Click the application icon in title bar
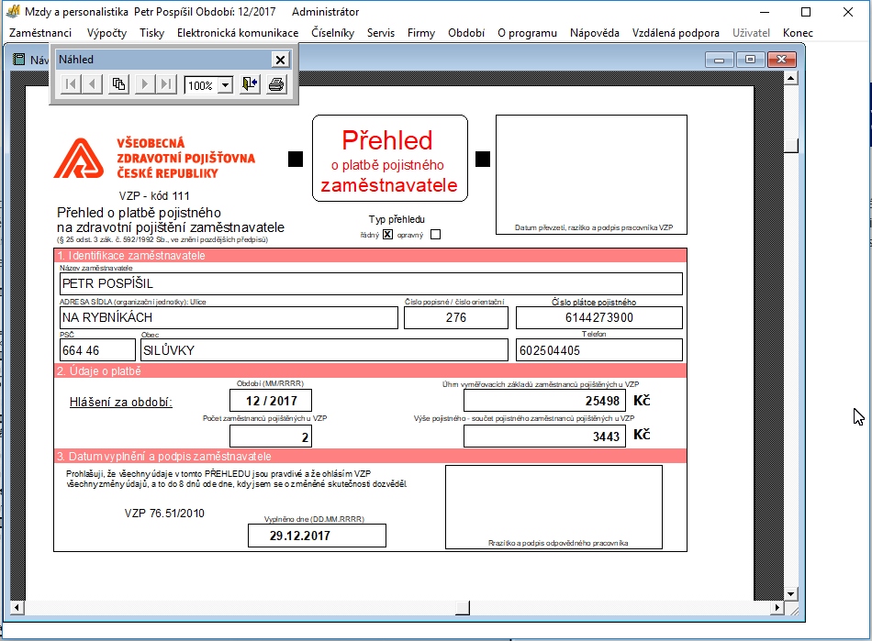 [12, 12]
